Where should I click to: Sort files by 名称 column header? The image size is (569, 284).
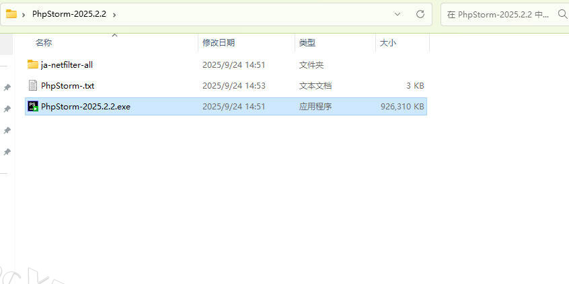[44, 42]
